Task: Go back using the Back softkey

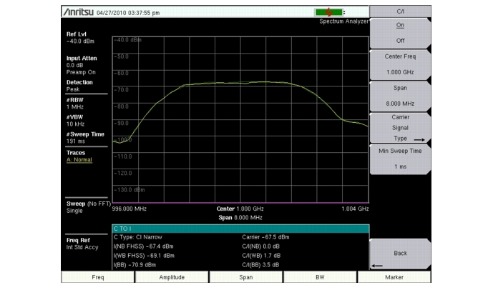Action: 400,254
